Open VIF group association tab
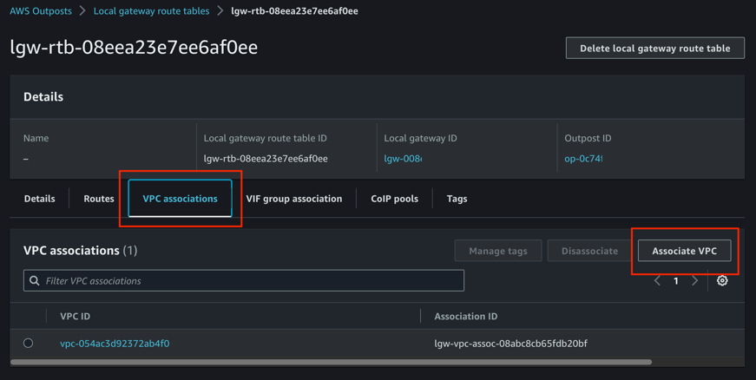The height and width of the screenshot is (380, 756). coord(294,199)
